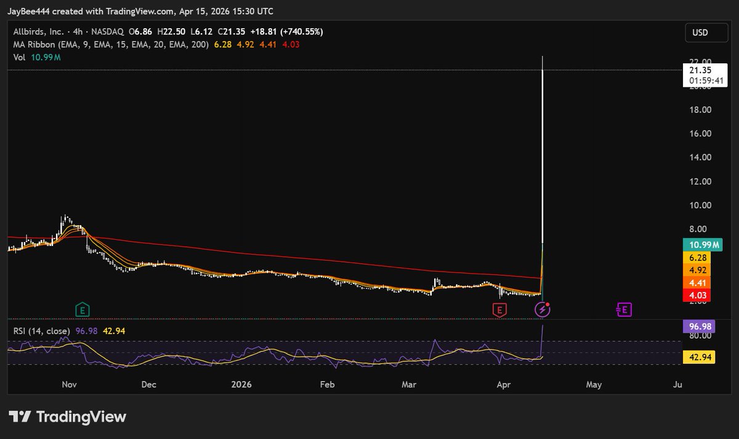Click the 10.00 price axis label

coord(700,205)
